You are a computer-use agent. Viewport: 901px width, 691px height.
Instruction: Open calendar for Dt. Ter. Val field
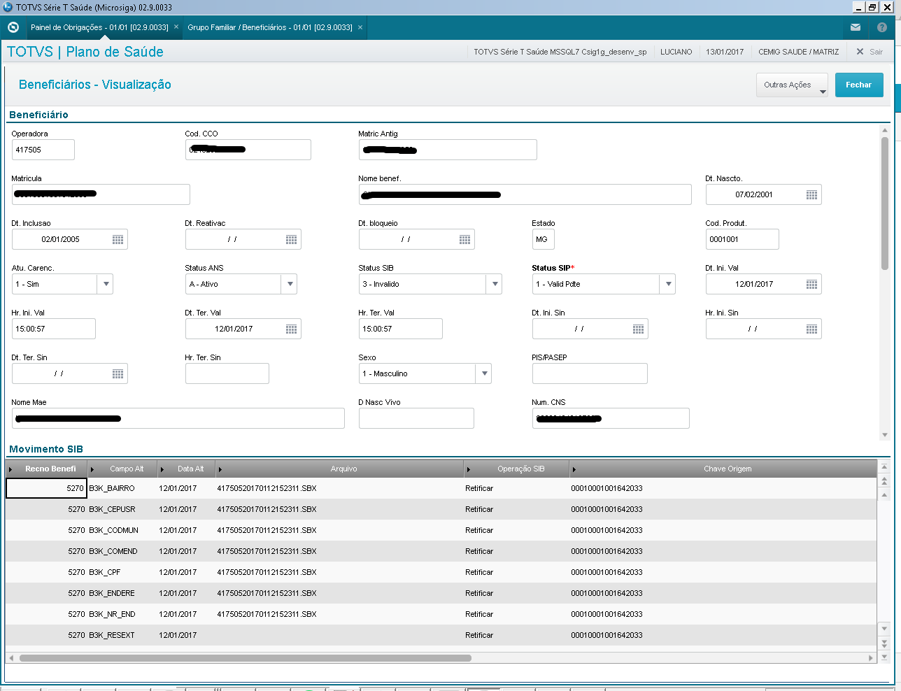[291, 329]
